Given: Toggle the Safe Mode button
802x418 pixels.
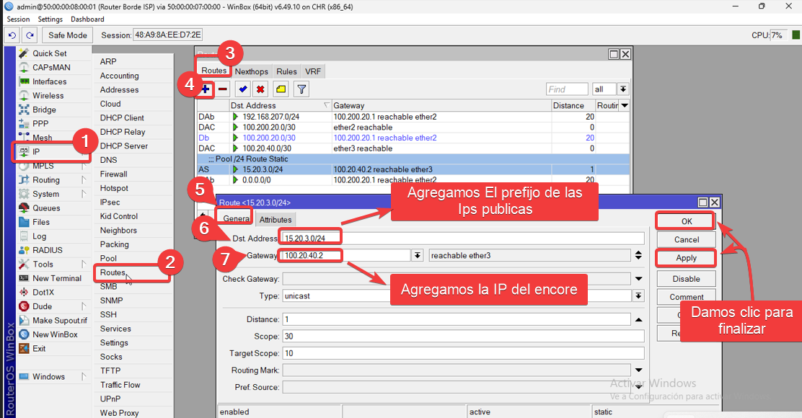Looking at the screenshot, I should pyautogui.click(x=67, y=35).
